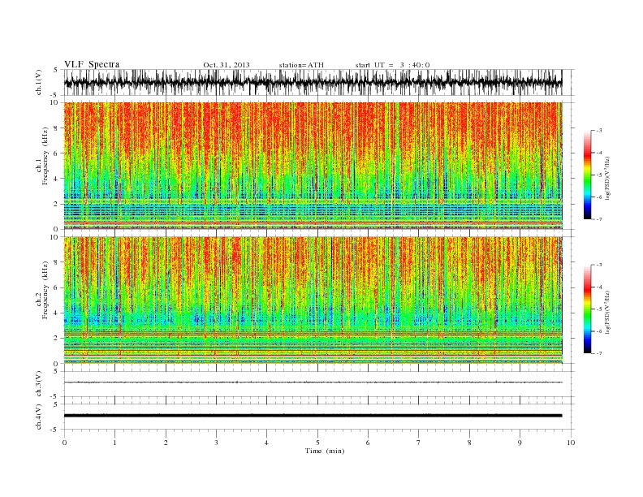The width and height of the screenshot is (643, 497).
Task: Click time axis tick label '5'
Action: pyautogui.click(x=317, y=443)
